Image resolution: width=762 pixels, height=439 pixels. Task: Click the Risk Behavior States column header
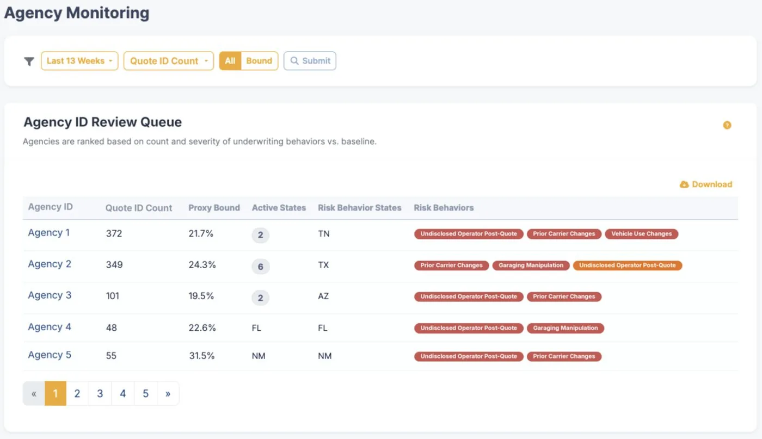(x=360, y=208)
